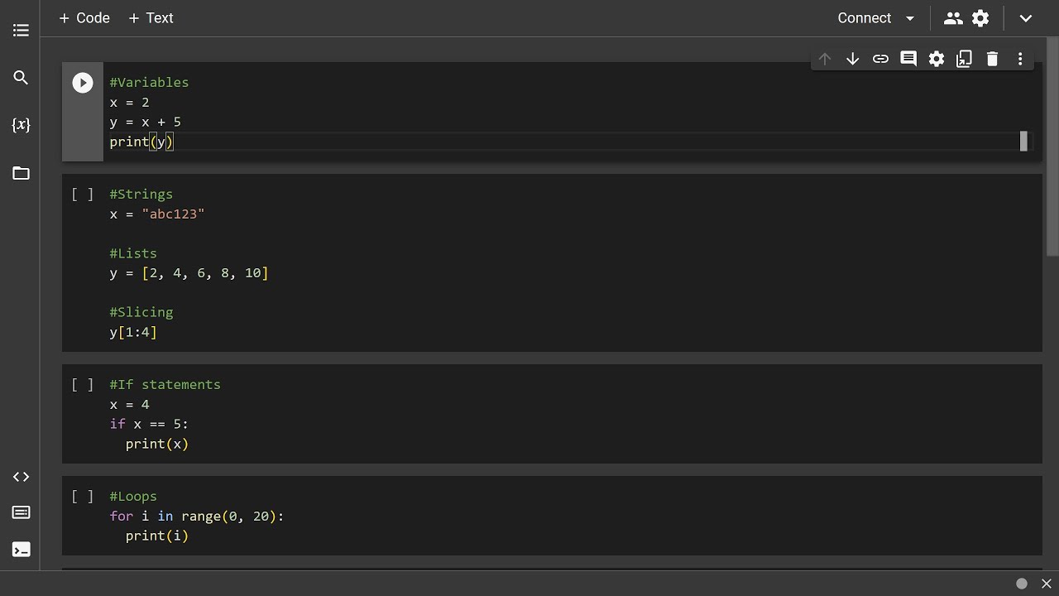Open the terminal panel icon
This screenshot has height=596, width=1059.
click(21, 550)
